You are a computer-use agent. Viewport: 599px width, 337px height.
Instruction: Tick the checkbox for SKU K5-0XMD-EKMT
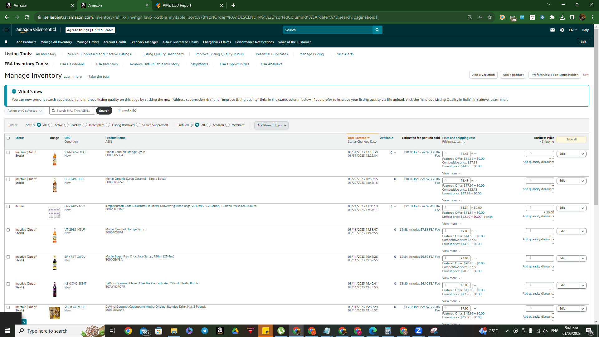pyautogui.click(x=8, y=284)
